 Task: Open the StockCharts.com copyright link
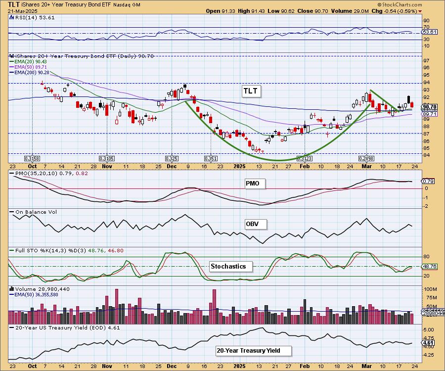[x=400, y=4]
